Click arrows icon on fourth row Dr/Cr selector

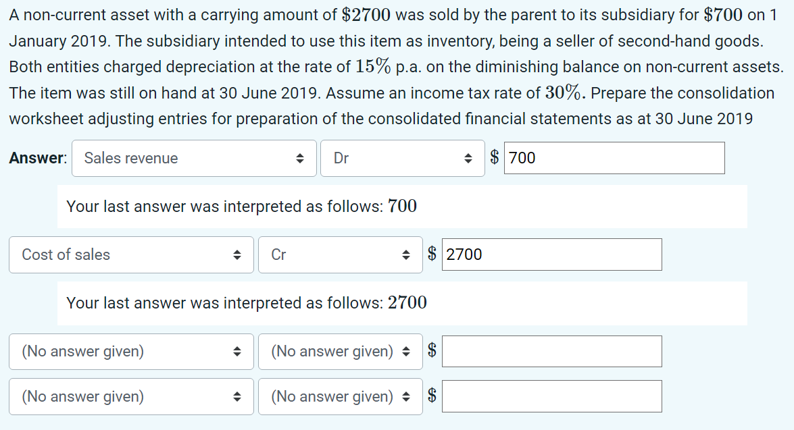[x=406, y=396]
